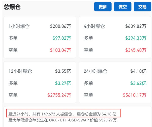Select the 1小时爆仓 label

pos(19,26)
